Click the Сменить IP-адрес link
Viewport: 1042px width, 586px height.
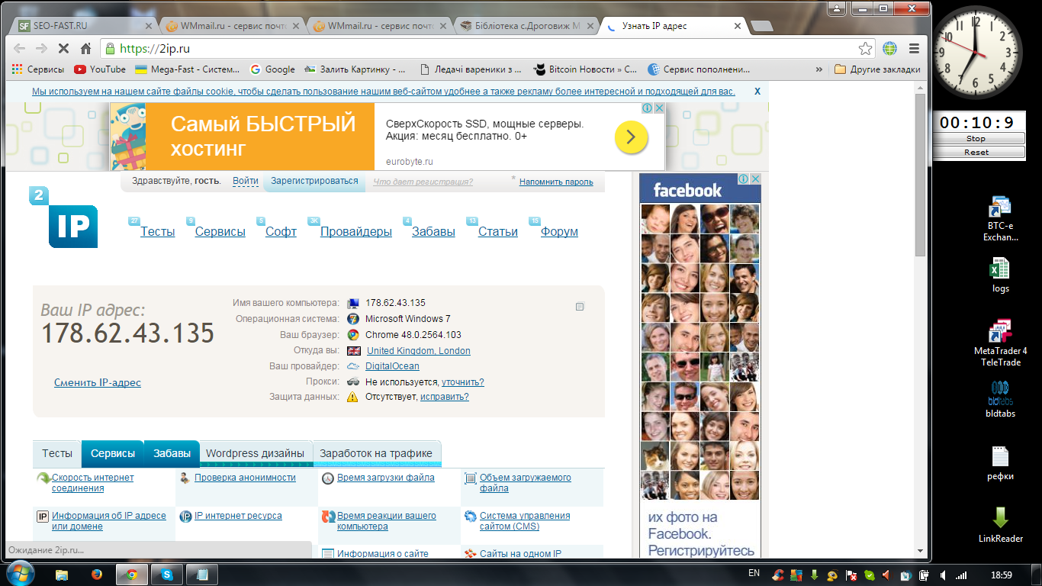pyautogui.click(x=98, y=383)
